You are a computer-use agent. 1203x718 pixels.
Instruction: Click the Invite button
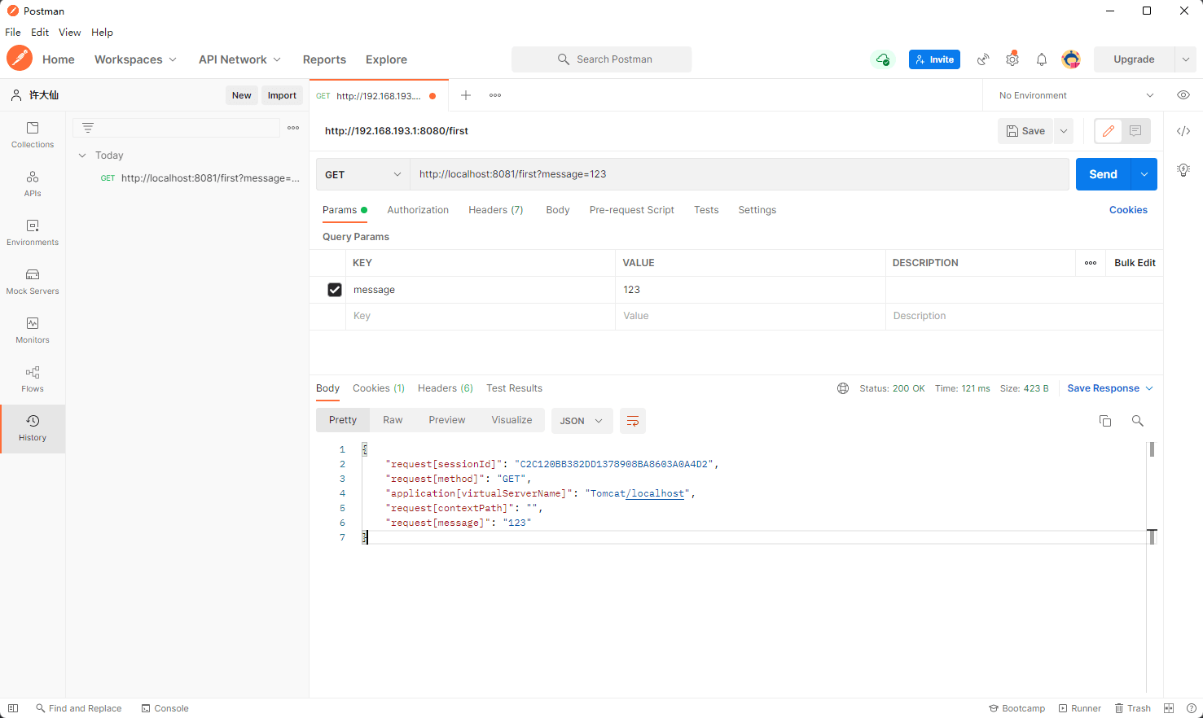(x=935, y=59)
